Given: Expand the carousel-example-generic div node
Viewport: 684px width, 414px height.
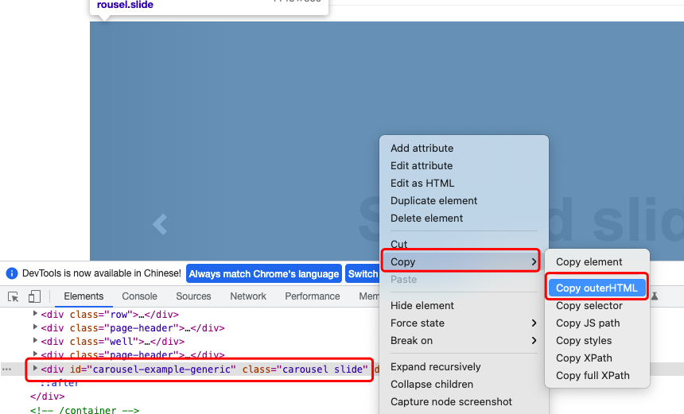Looking at the screenshot, I should [35, 369].
